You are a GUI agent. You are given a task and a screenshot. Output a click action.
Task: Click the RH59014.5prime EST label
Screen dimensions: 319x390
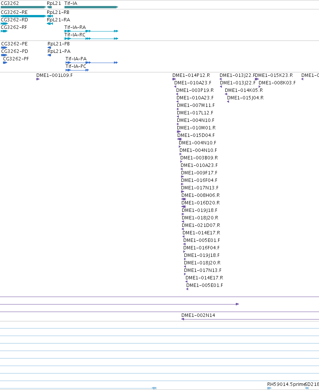pos(286,384)
